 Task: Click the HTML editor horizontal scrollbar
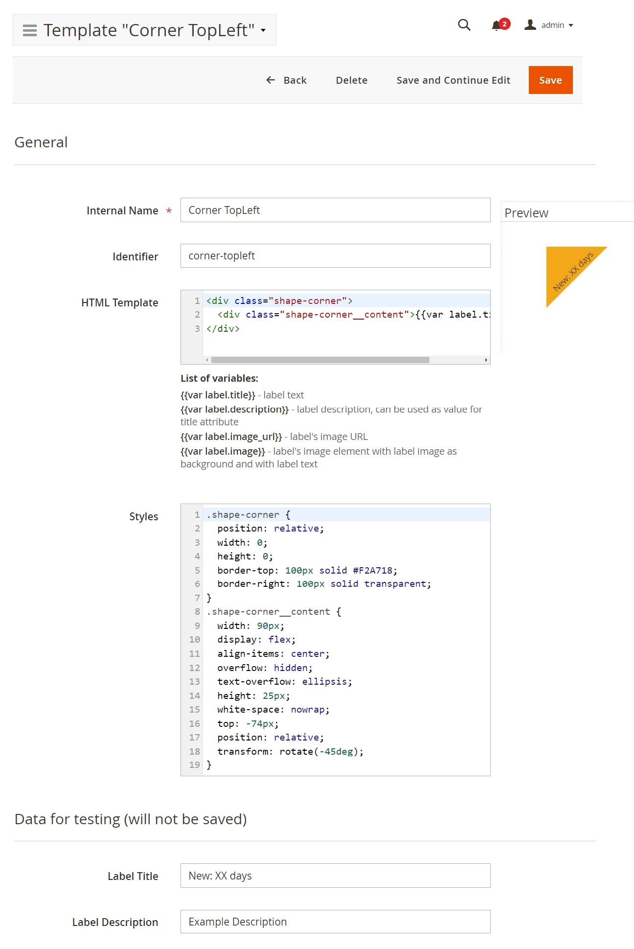coord(320,360)
